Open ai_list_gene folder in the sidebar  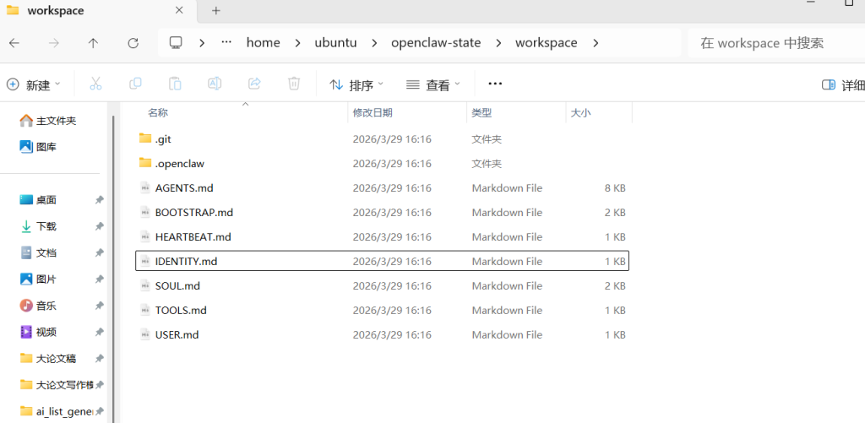(56, 411)
